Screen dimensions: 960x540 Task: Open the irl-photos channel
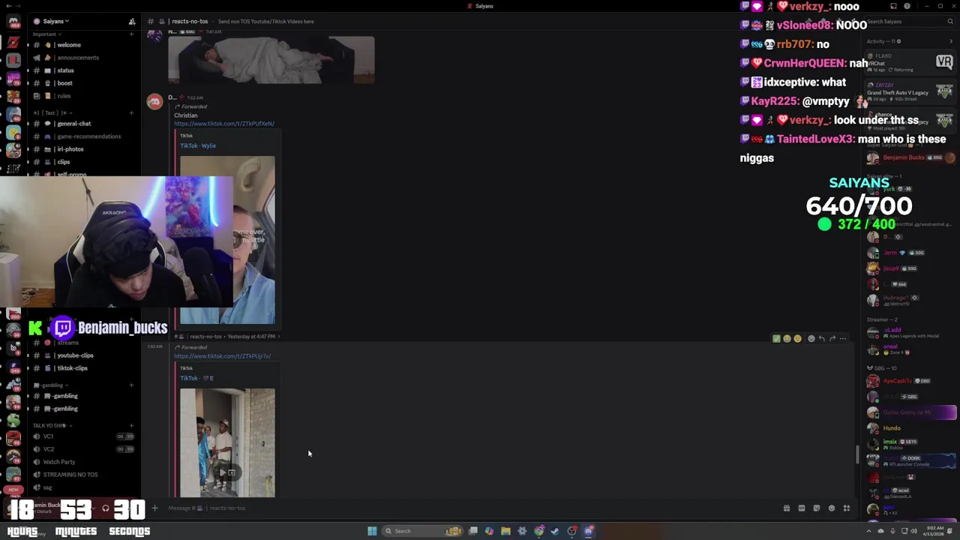tap(81, 149)
